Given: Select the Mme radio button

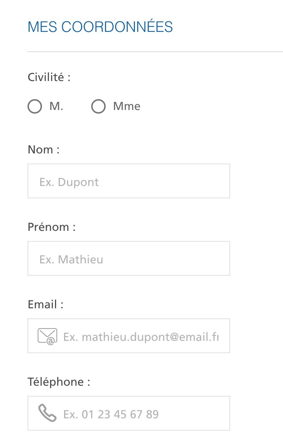Looking at the screenshot, I should 98,107.
